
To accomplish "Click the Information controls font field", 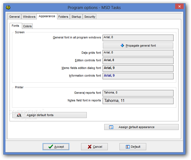I will pyautogui.click(x=138, y=76).
